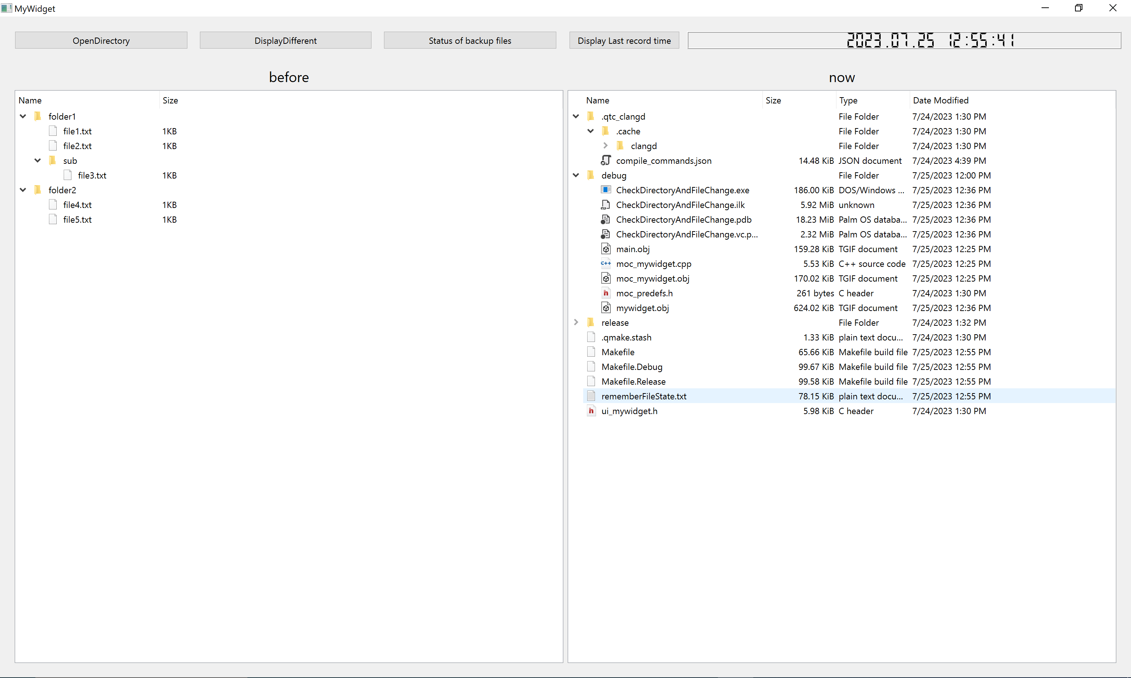Expand the clangd folder
This screenshot has width=1131, height=678.
click(606, 146)
